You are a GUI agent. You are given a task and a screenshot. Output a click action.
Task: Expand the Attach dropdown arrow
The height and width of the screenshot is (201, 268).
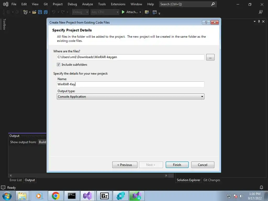tap(140, 12)
